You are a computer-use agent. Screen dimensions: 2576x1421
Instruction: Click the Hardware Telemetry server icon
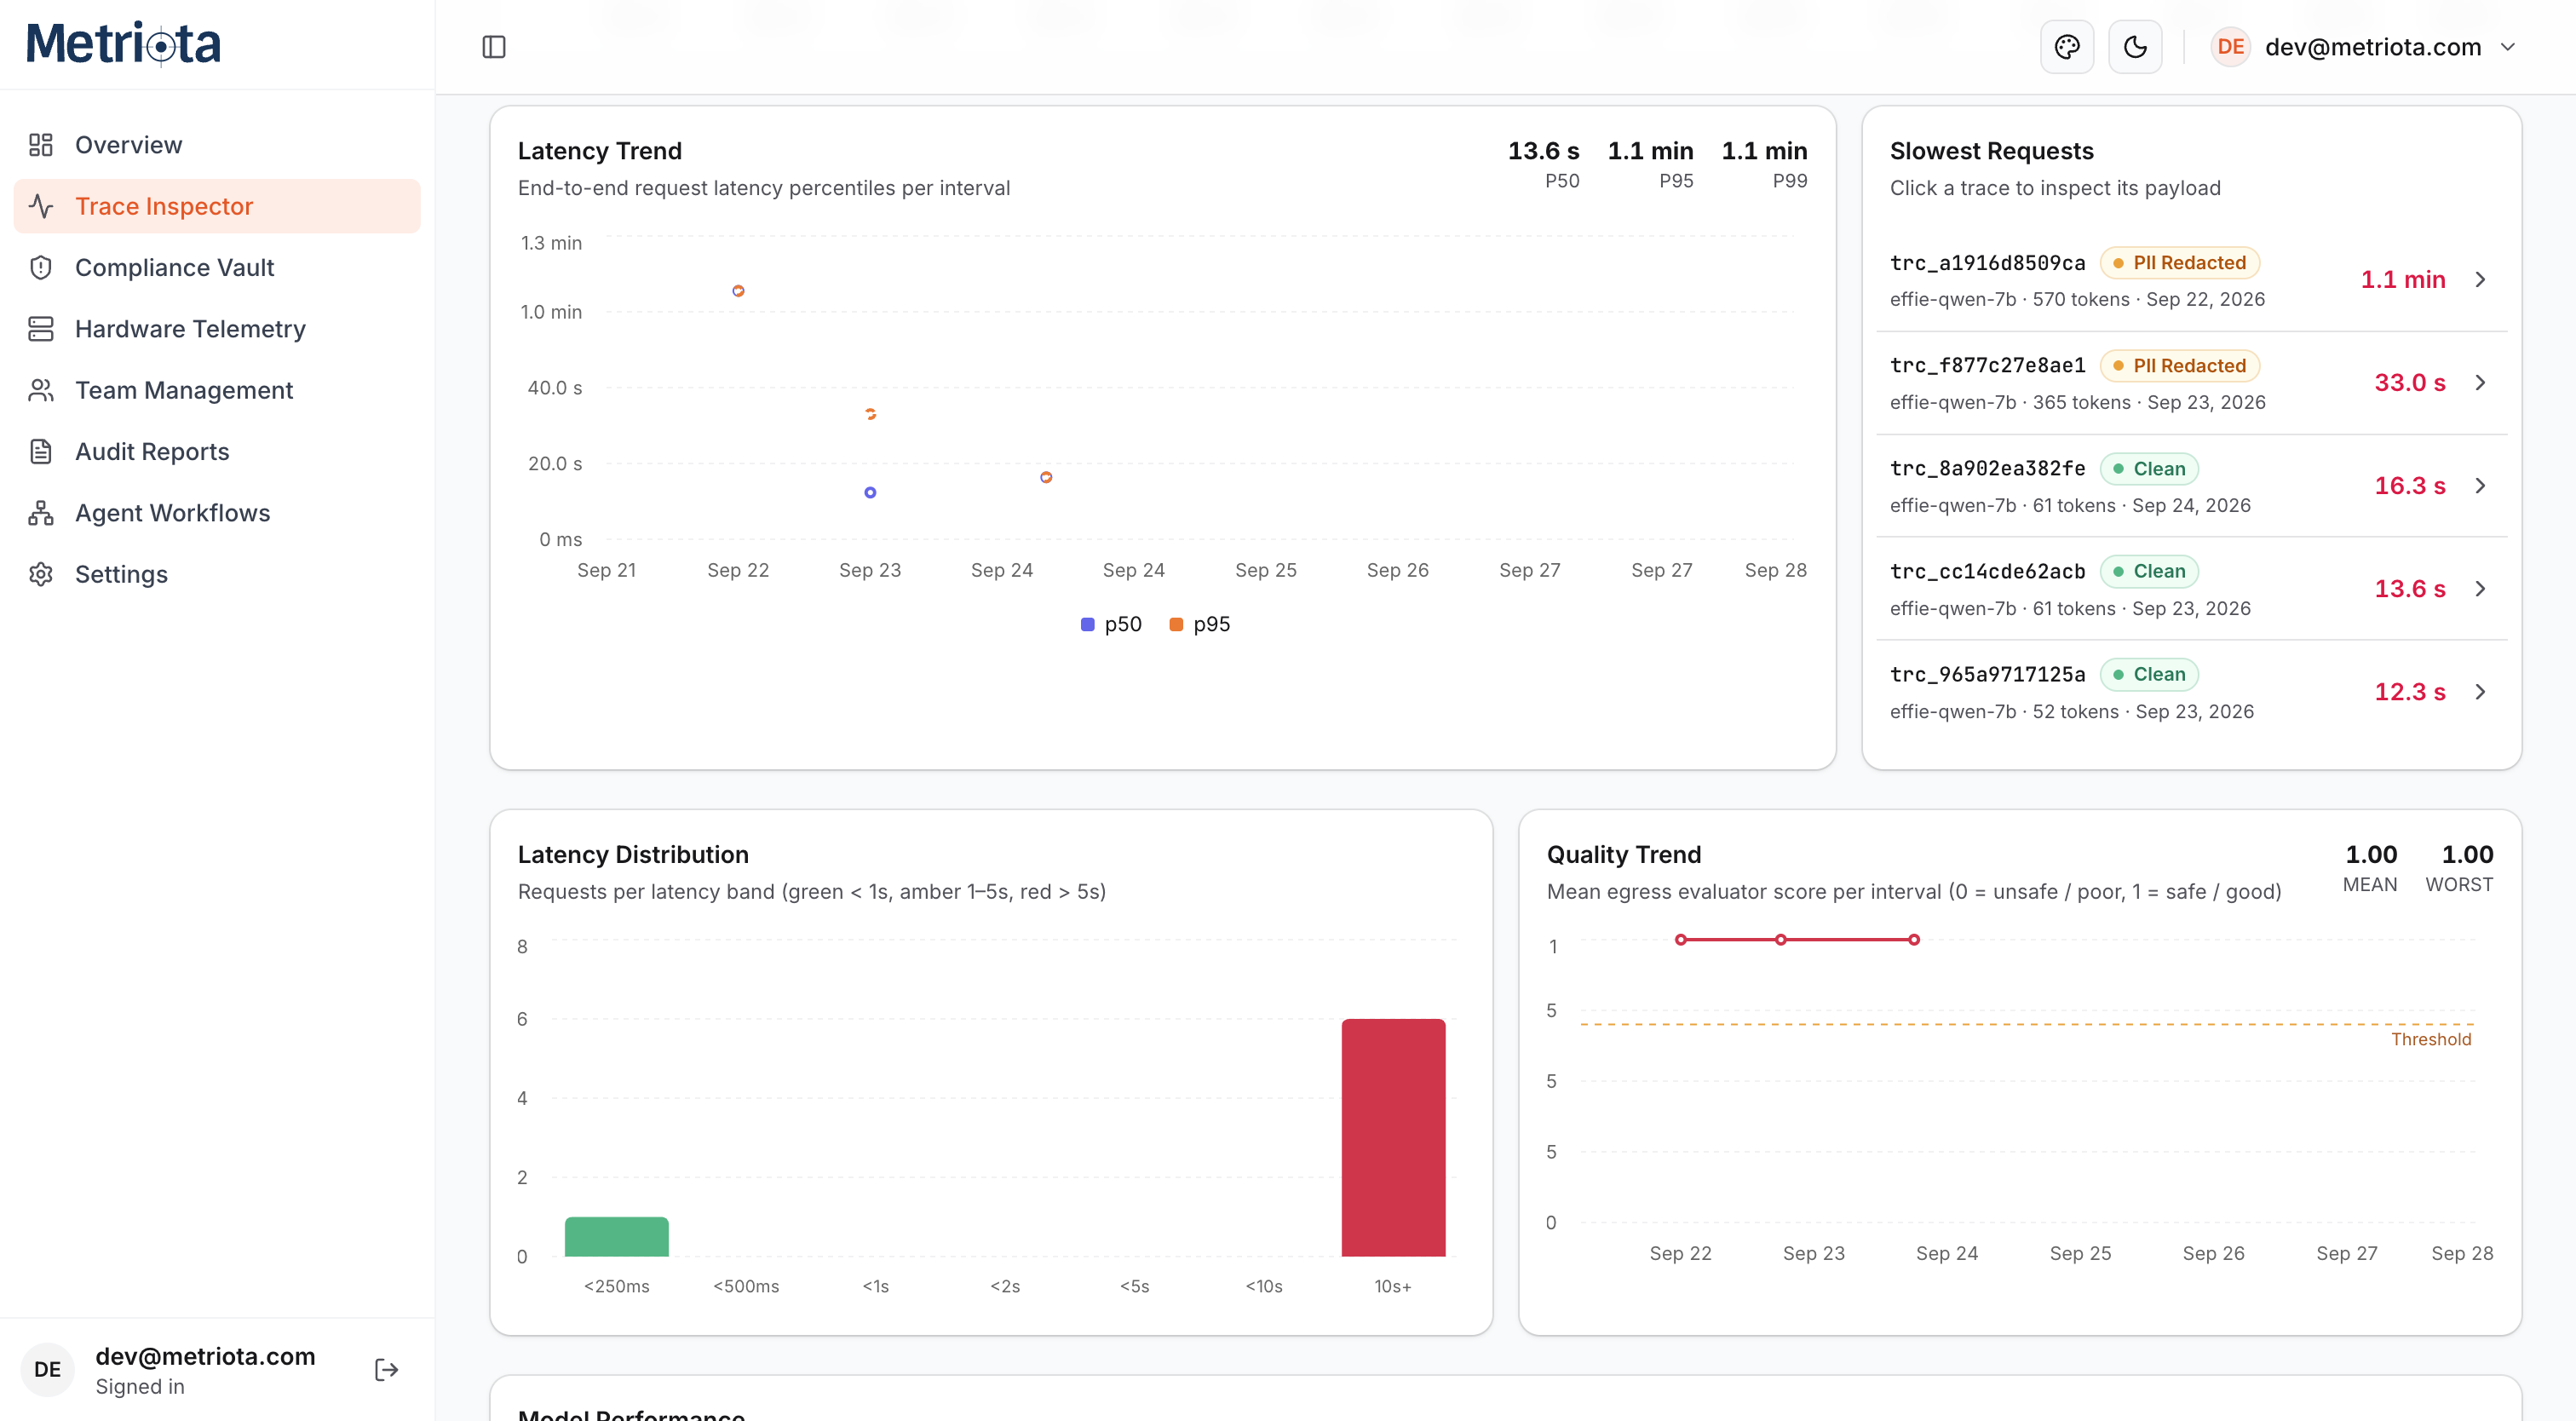pyautogui.click(x=41, y=329)
